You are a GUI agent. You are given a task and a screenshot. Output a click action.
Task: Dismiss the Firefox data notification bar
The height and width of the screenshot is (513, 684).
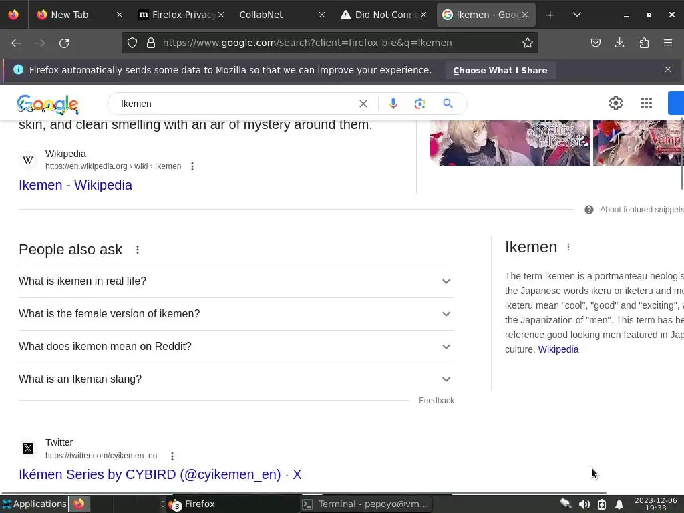click(668, 69)
